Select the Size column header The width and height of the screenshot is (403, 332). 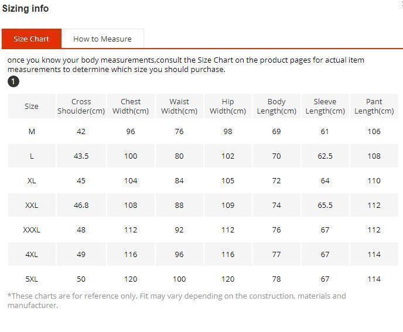click(32, 106)
